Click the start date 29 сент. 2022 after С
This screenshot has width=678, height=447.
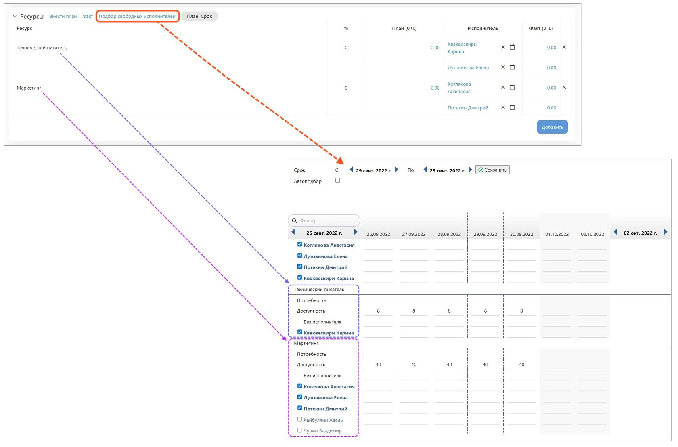point(374,171)
